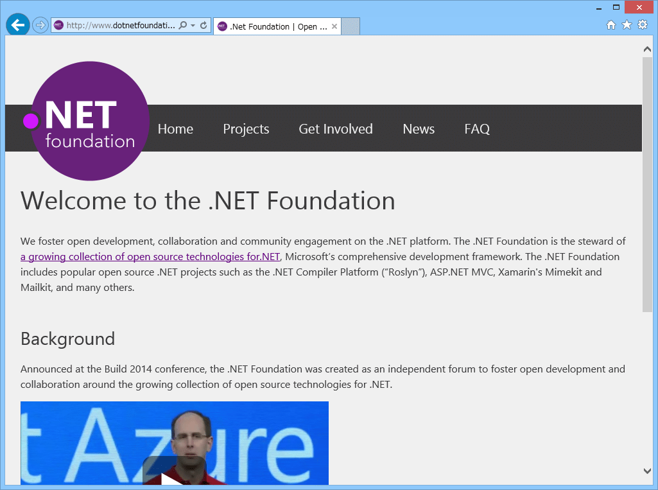Expand the new tab area next to current tab
The height and width of the screenshot is (490, 658).
pyautogui.click(x=350, y=26)
